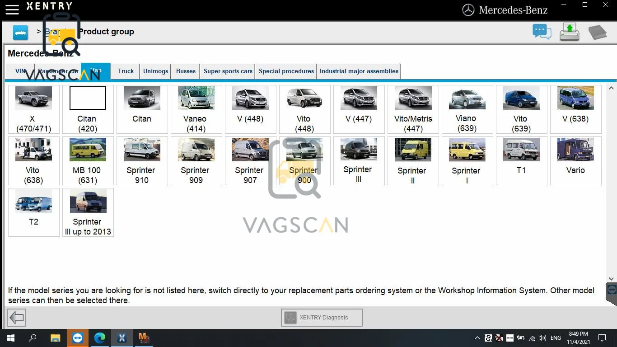This screenshot has width=617, height=347.
Task: Change the ENG input language
Action: pos(556,338)
